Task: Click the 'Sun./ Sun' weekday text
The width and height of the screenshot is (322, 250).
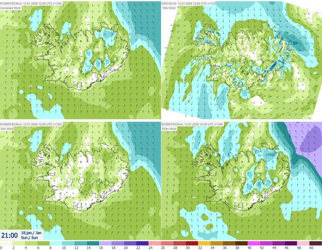Action: pyautogui.click(x=29, y=237)
